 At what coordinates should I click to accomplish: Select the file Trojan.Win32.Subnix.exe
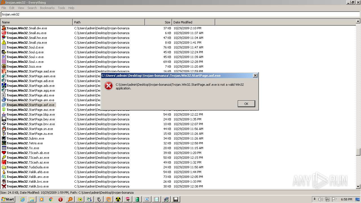[x=25, y=138]
